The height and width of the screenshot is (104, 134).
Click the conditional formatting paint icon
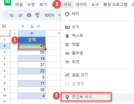(67, 97)
